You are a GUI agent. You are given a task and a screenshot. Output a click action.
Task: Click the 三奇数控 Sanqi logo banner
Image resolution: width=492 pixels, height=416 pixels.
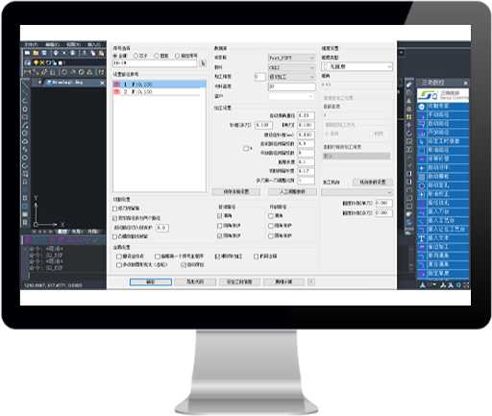tap(443, 95)
